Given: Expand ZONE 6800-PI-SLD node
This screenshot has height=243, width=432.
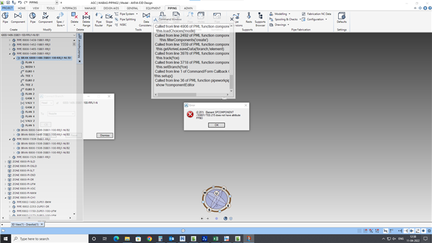Looking at the screenshot, I should [x=5, y=162].
